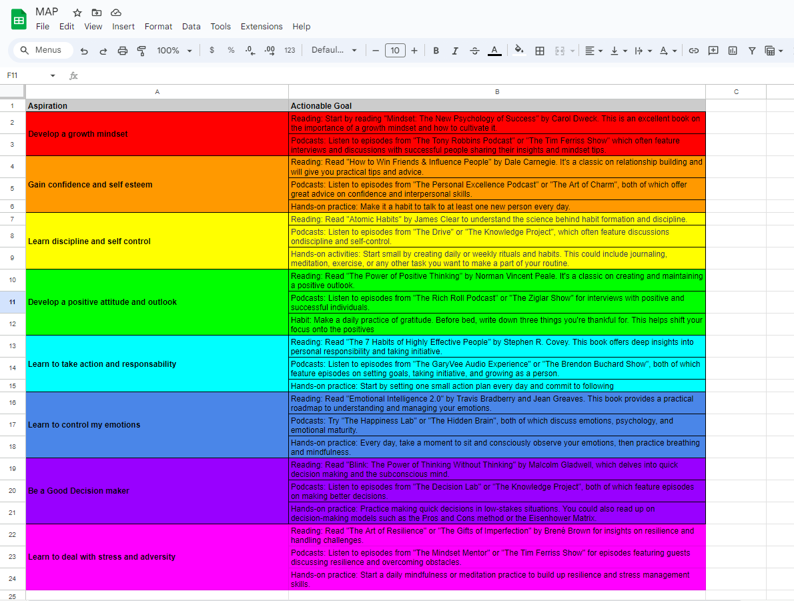The image size is (794, 601).
Task: Format as percent
Action: [x=231, y=50]
